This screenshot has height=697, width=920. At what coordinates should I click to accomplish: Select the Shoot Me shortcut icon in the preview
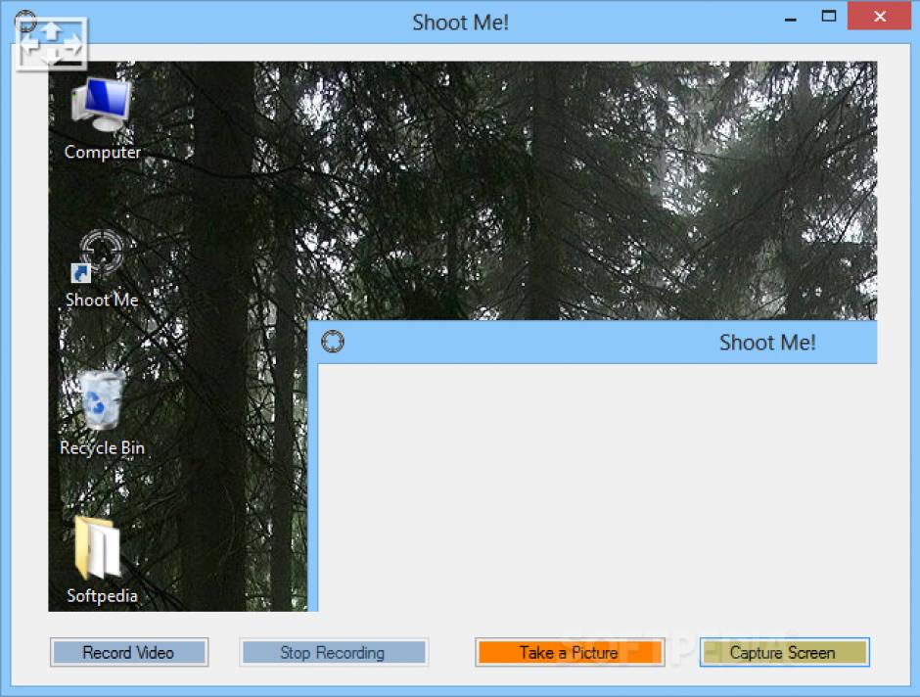point(99,256)
